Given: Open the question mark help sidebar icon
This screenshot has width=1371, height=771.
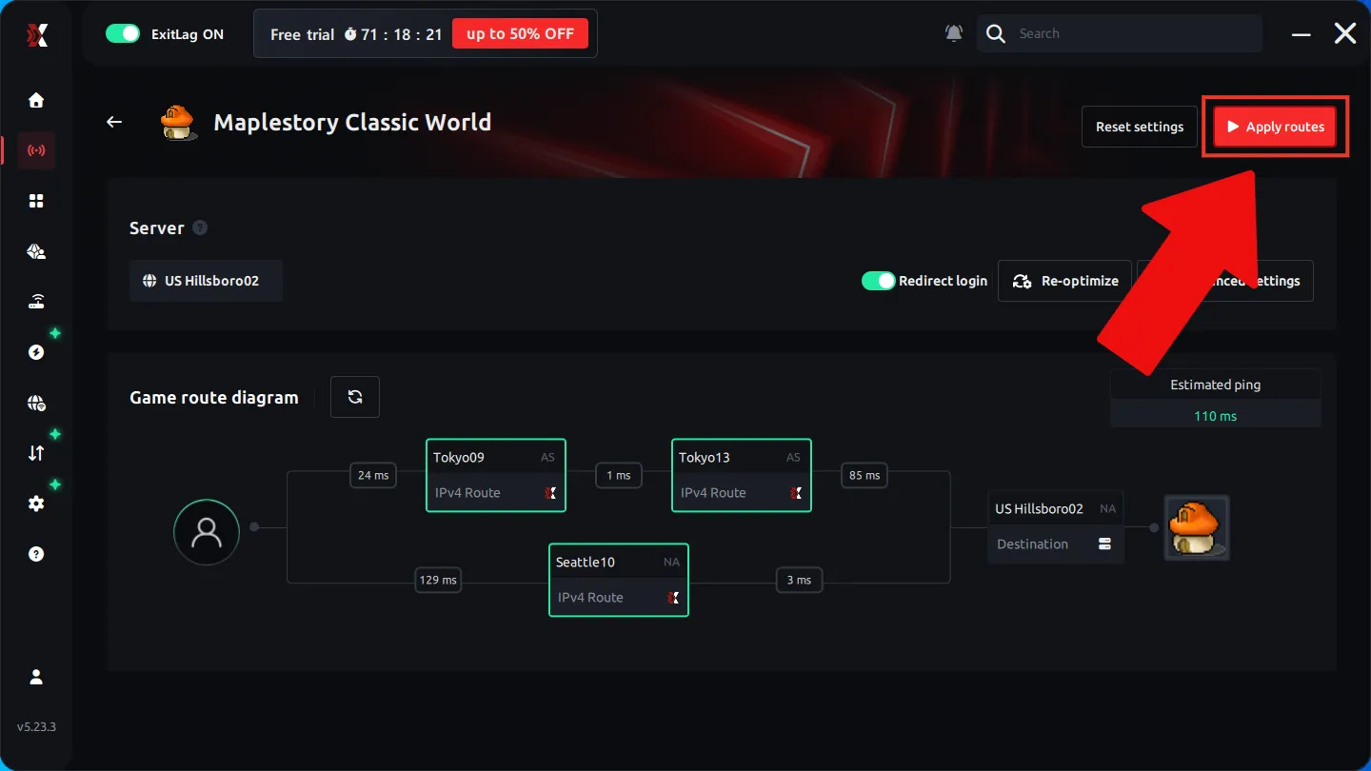Looking at the screenshot, I should tap(36, 554).
